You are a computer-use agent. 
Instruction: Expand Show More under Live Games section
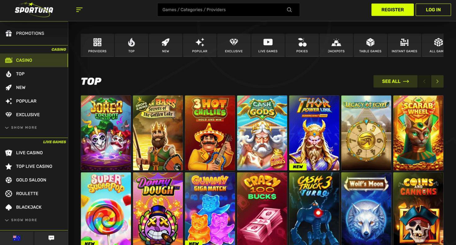click(x=21, y=220)
